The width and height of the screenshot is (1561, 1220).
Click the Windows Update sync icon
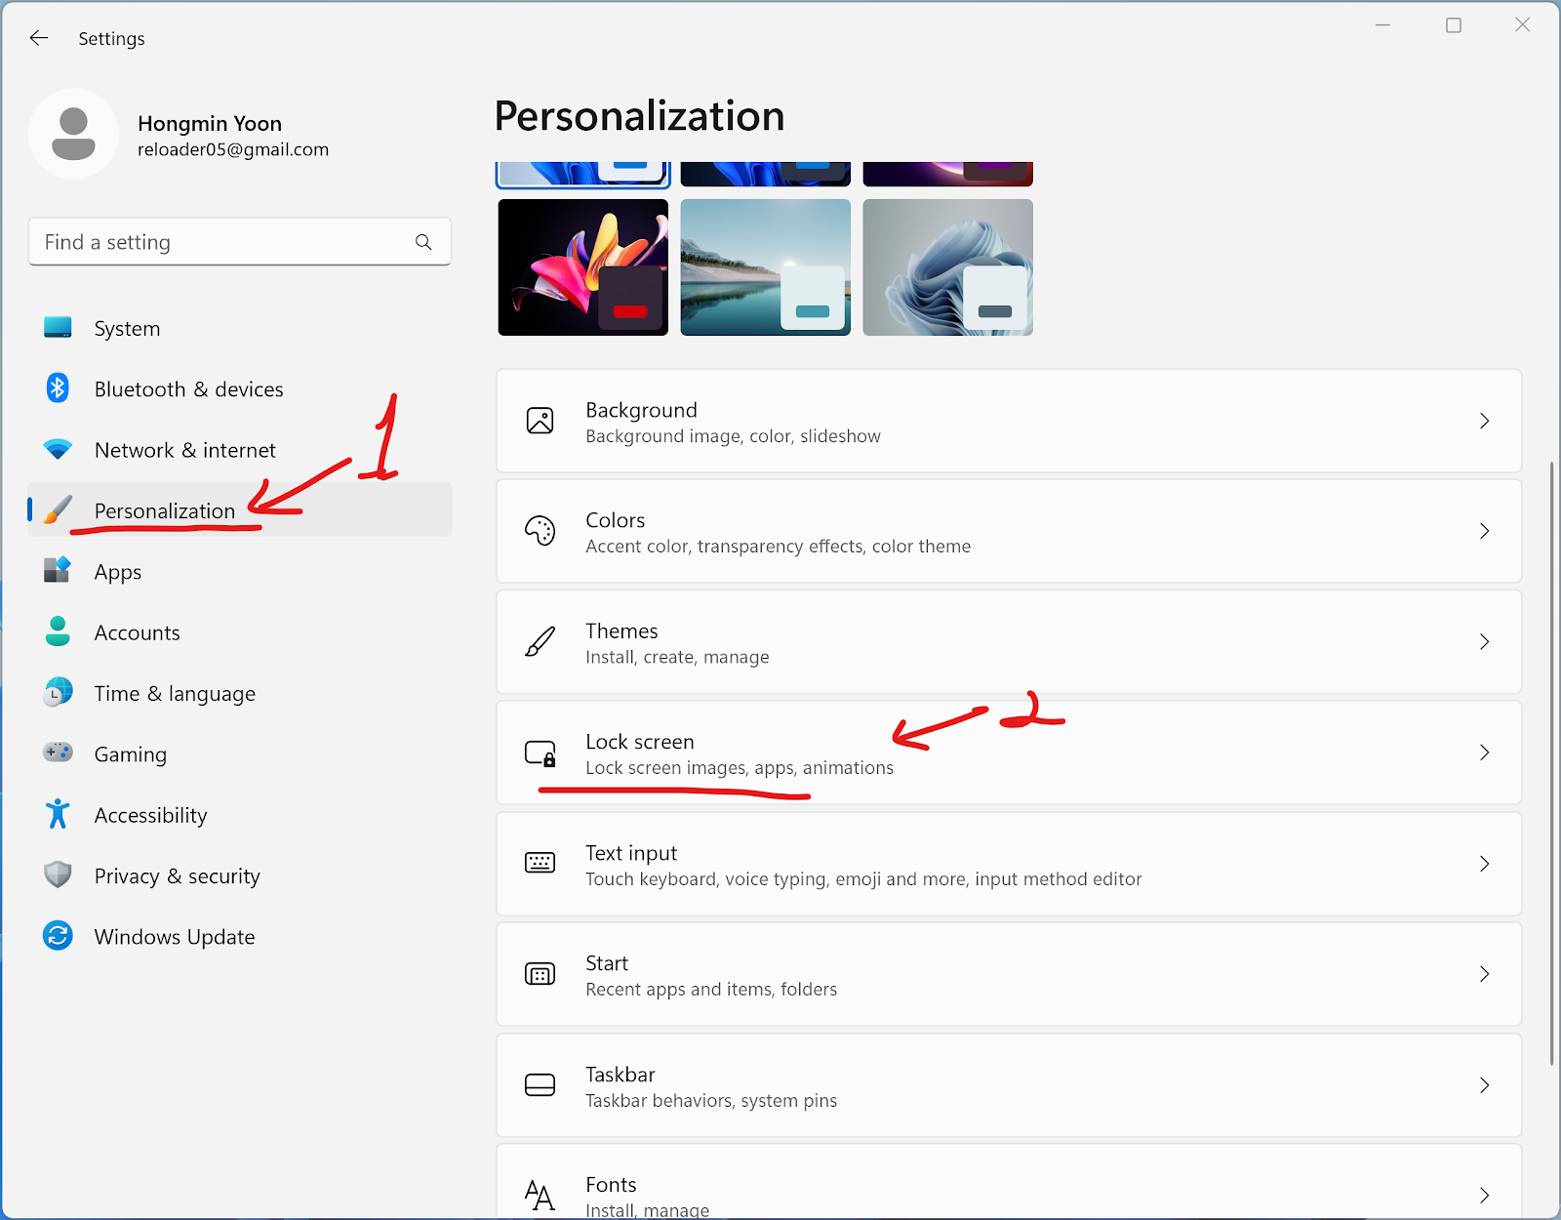58,936
